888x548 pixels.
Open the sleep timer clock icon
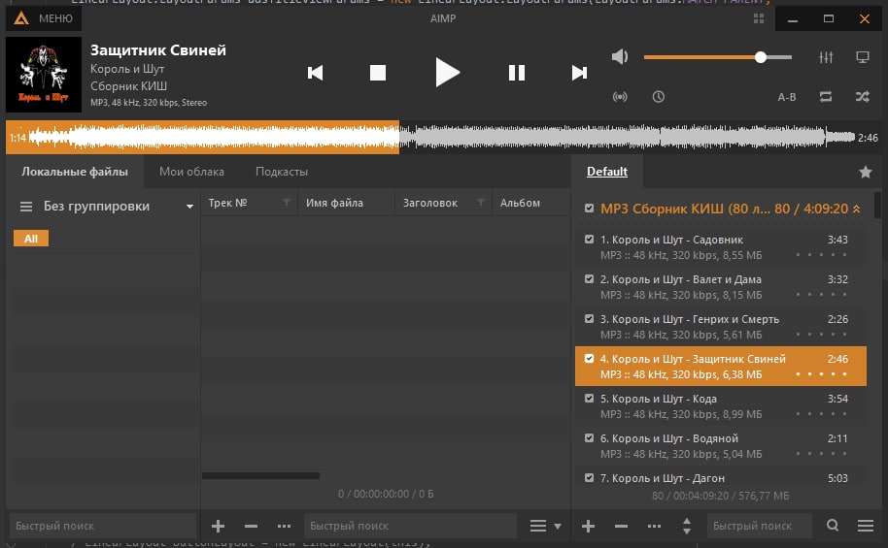[x=658, y=97]
